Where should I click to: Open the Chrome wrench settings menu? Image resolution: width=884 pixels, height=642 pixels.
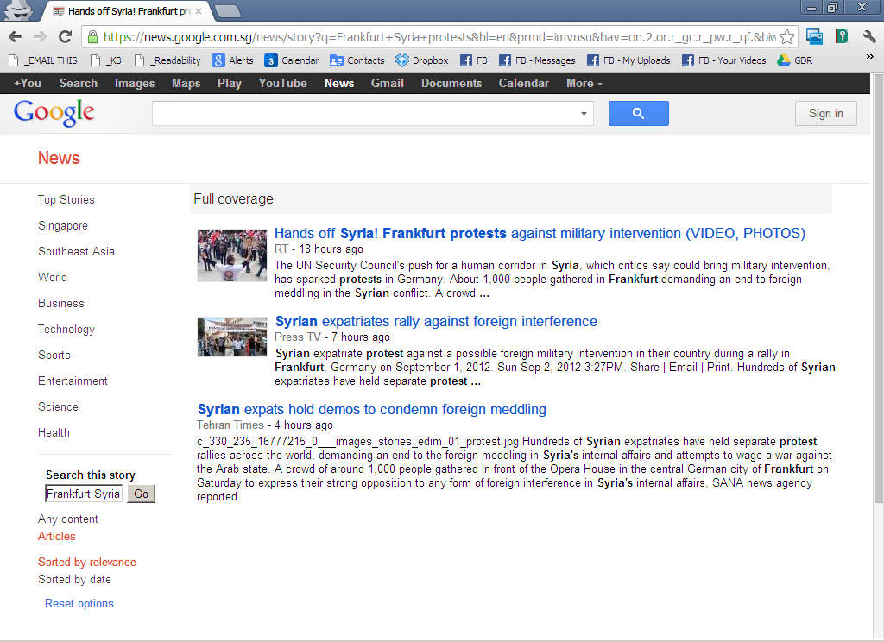[x=869, y=37]
